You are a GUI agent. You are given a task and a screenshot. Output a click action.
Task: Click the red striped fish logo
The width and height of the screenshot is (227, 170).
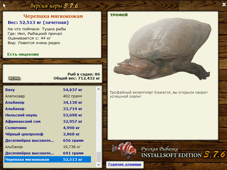coord(124,150)
